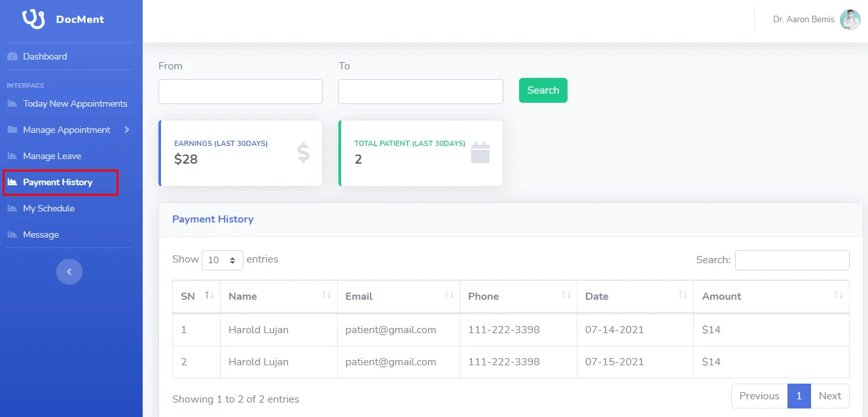This screenshot has width=868, height=417.
Task: Click the Total Patient value 2
Action: [358, 159]
